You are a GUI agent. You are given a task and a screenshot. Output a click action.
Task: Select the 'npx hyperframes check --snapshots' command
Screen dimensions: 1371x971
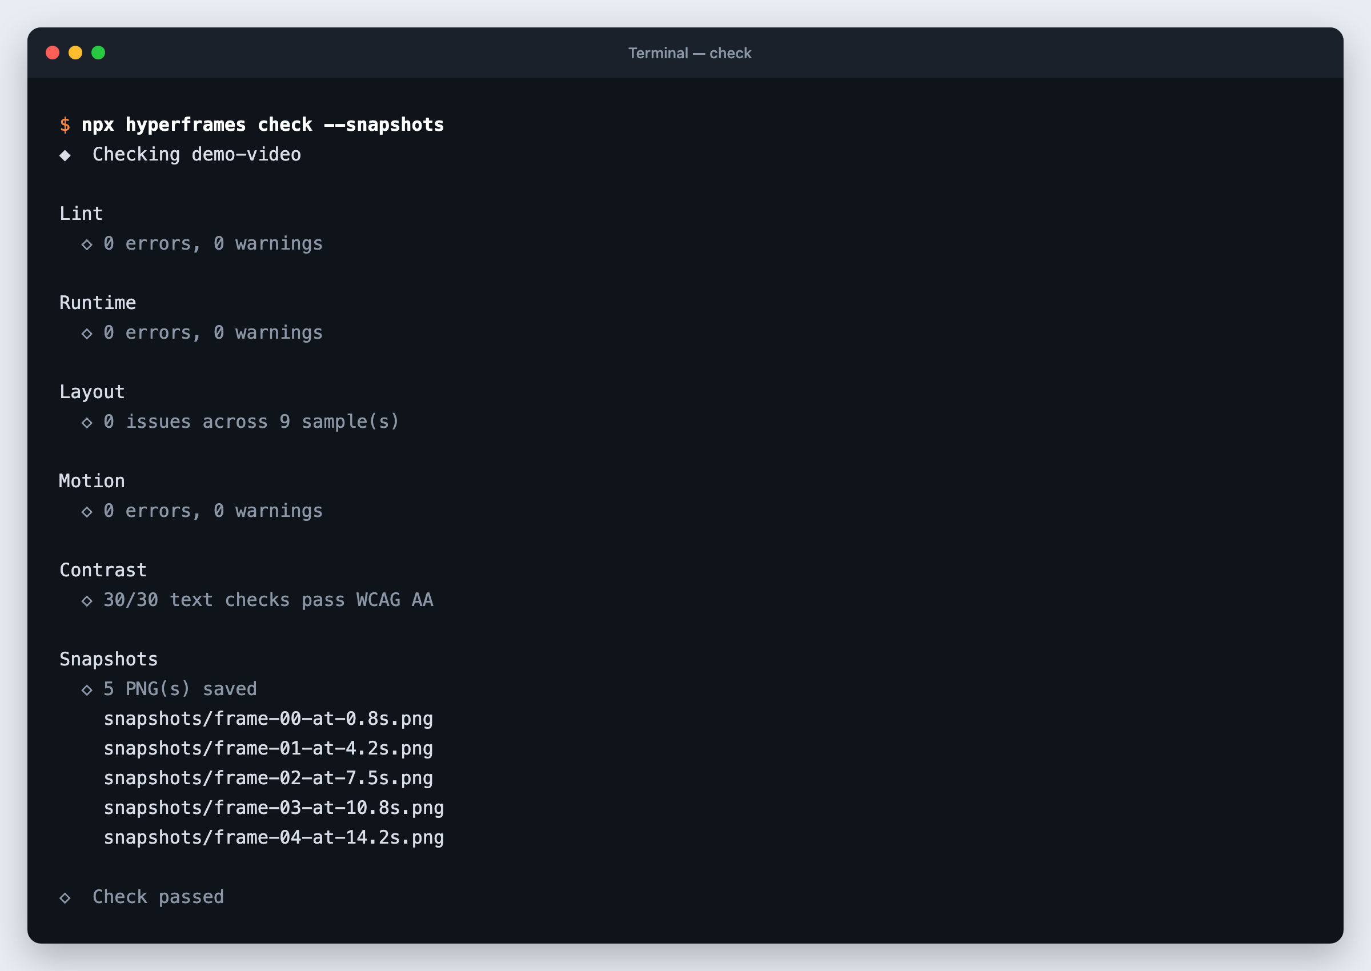click(x=262, y=125)
